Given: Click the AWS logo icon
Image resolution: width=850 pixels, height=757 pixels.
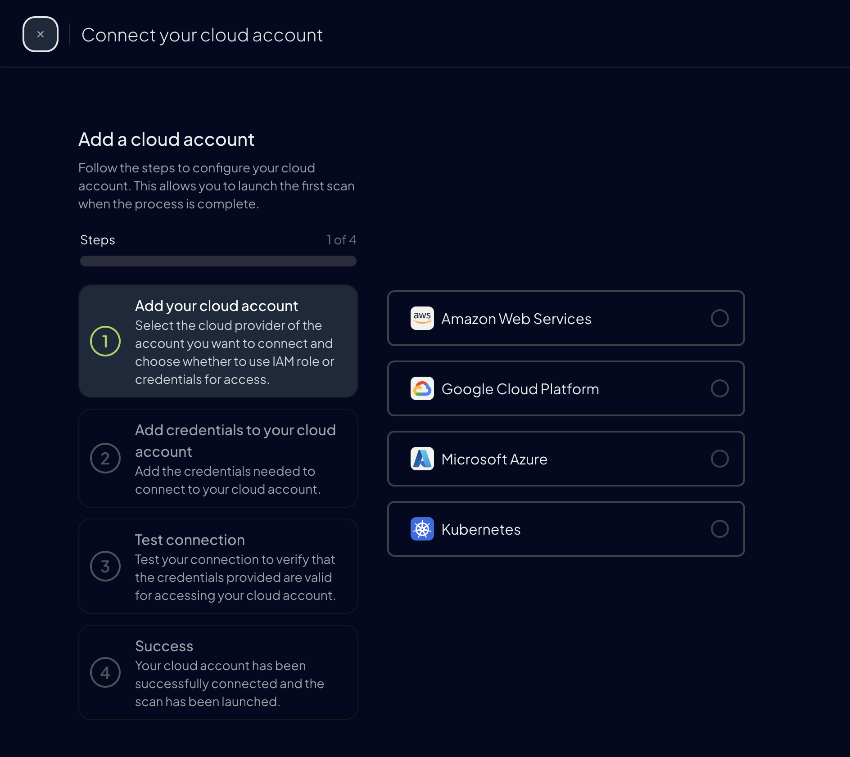Looking at the screenshot, I should (422, 318).
